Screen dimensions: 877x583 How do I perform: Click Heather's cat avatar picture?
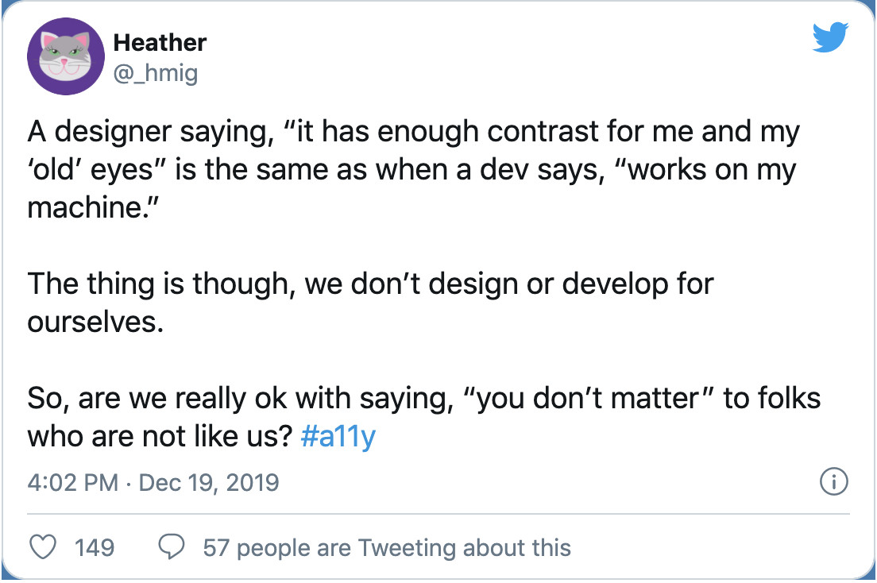click(66, 56)
